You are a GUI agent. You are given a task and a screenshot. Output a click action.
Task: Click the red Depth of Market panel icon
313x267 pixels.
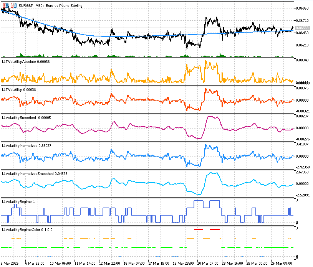coord(6,6)
